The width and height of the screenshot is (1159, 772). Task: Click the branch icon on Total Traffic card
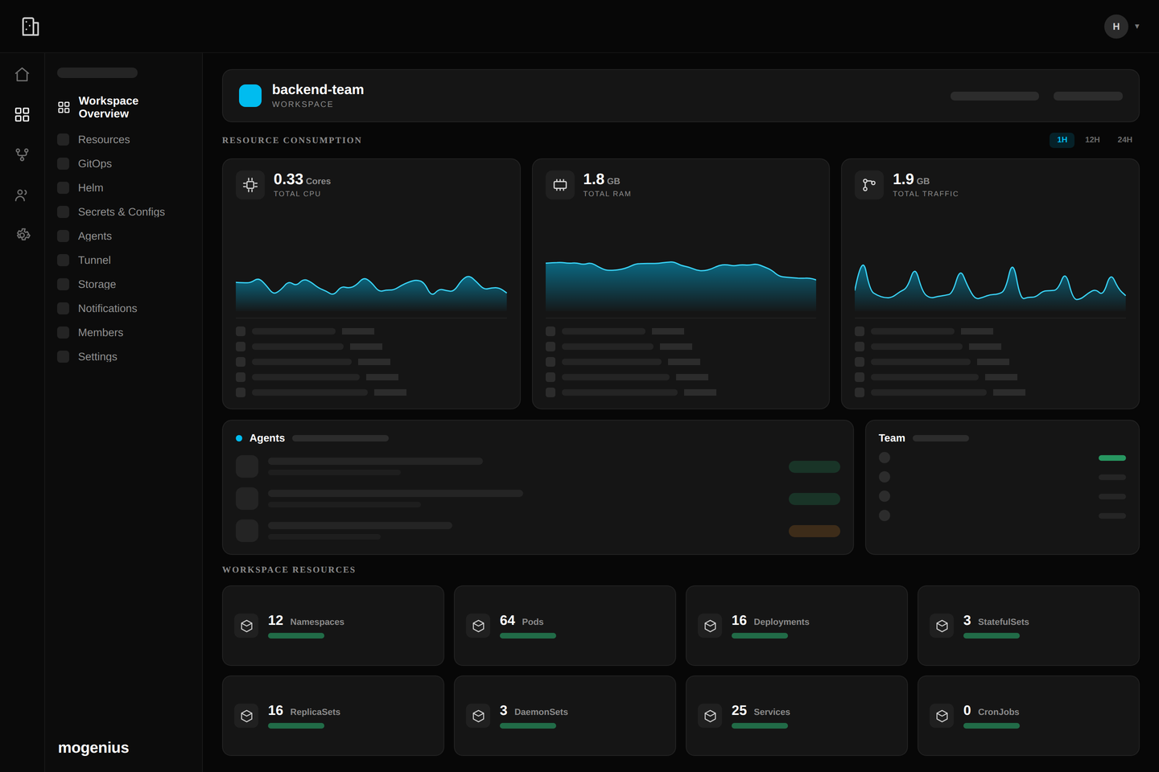[869, 185]
